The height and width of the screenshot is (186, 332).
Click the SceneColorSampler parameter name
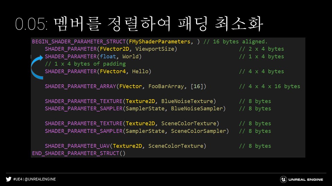click(x=199, y=131)
